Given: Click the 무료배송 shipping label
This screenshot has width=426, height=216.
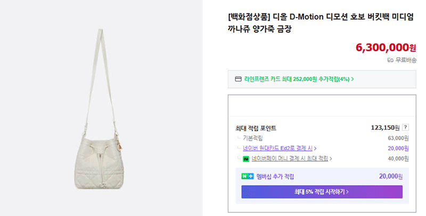Looking at the screenshot, I should click(x=406, y=60).
